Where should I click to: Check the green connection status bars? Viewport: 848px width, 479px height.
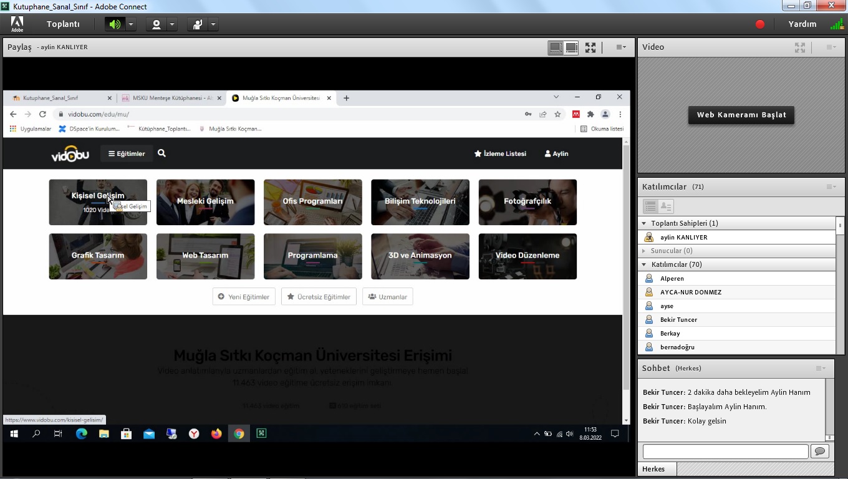[837, 24]
